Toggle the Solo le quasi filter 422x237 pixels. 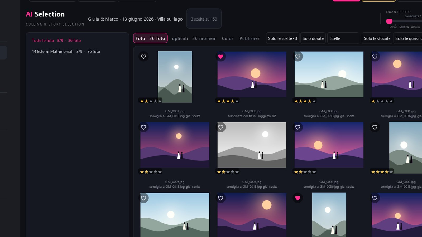click(x=408, y=38)
